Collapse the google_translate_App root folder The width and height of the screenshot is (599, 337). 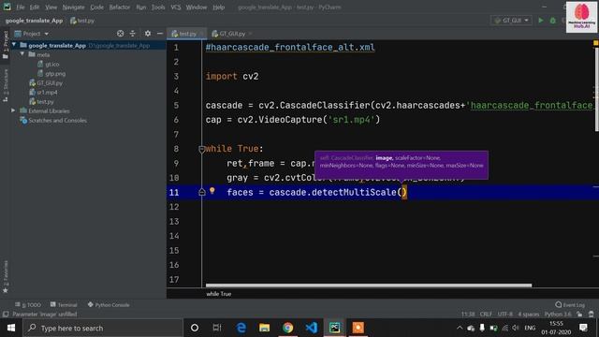(x=14, y=45)
